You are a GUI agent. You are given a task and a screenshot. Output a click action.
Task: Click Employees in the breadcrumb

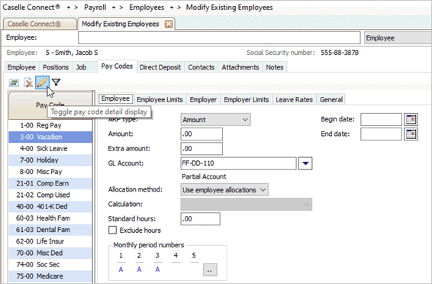[x=147, y=8]
